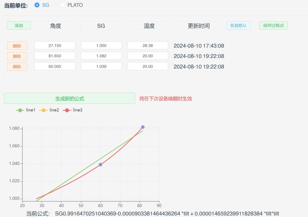
Task: Toggle line2 in the chart legend
Action: coord(49,110)
